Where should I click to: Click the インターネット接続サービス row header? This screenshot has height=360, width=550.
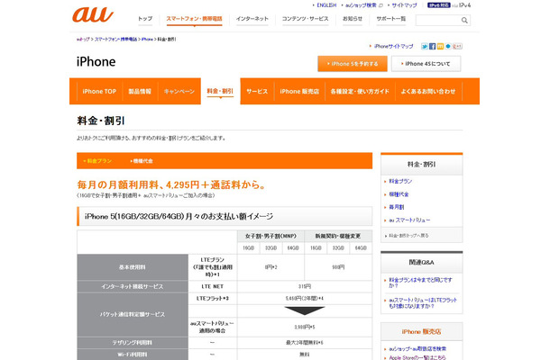click(x=133, y=286)
